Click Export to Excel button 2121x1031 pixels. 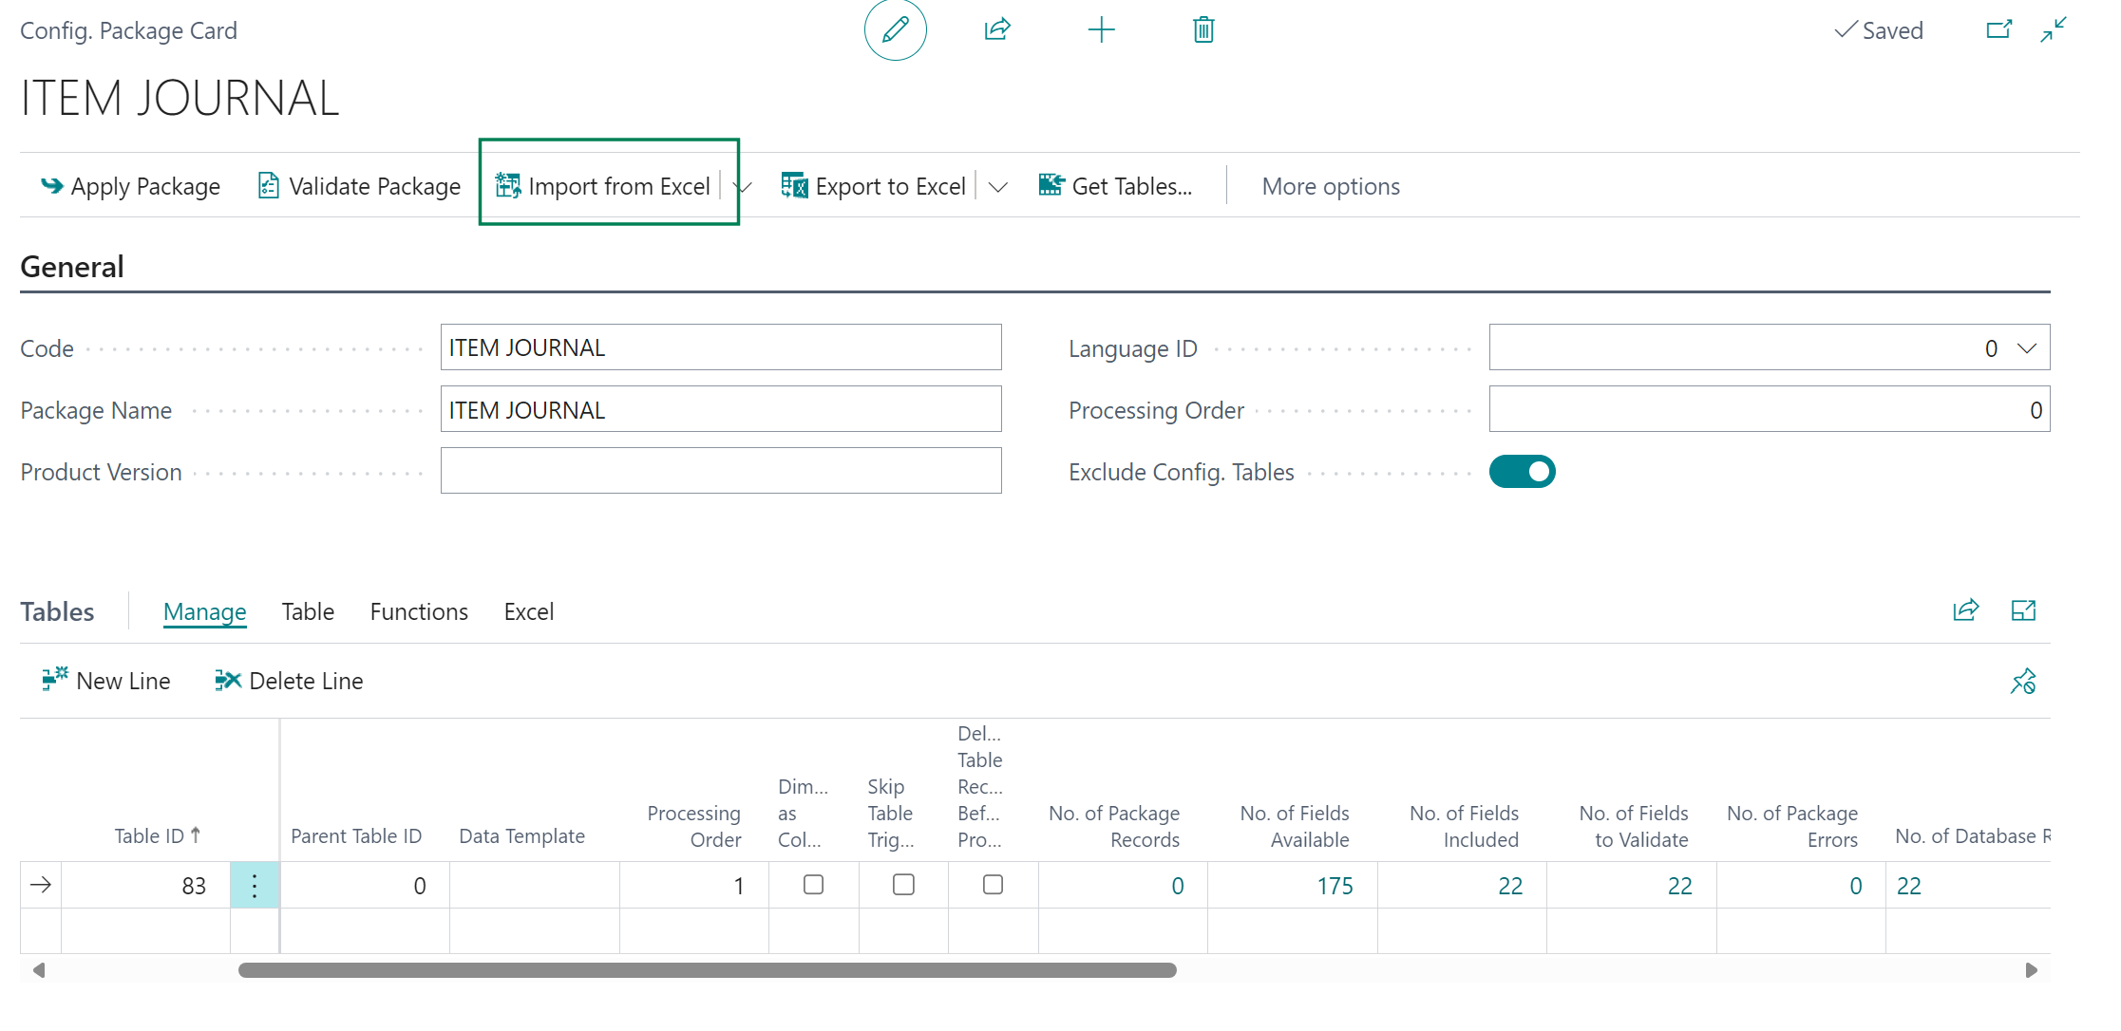(x=873, y=187)
